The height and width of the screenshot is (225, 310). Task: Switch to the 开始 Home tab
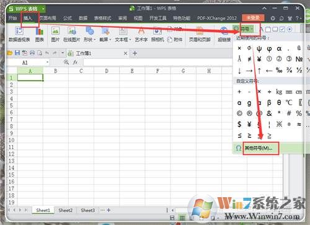pyautogui.click(x=13, y=18)
